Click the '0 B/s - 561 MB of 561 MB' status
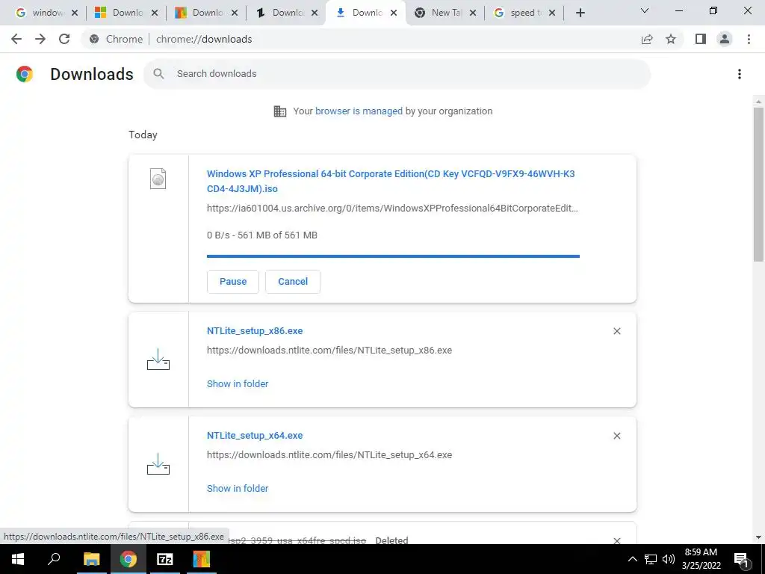Screen dimensions: 765x574 (x=262, y=235)
